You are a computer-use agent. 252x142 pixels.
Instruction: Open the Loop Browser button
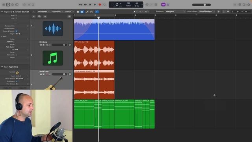pyautogui.click(x=244, y=5)
